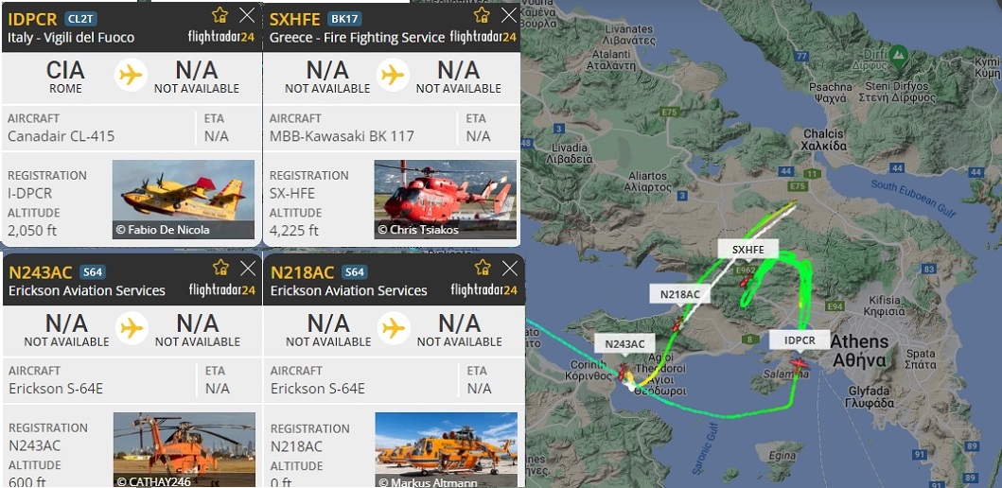1002x488 pixels.
Task: Star the N218AC flight panel
Action: click(483, 268)
